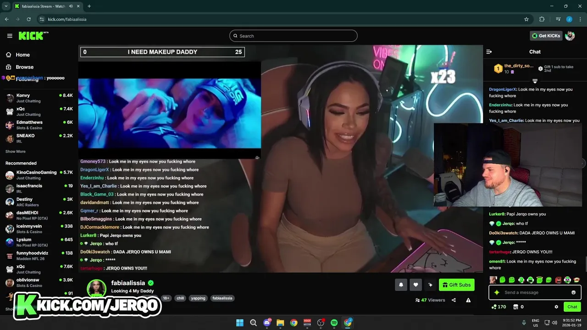This screenshot has width=587, height=330.
Task: Click the yapping tag
Action: tap(198, 298)
